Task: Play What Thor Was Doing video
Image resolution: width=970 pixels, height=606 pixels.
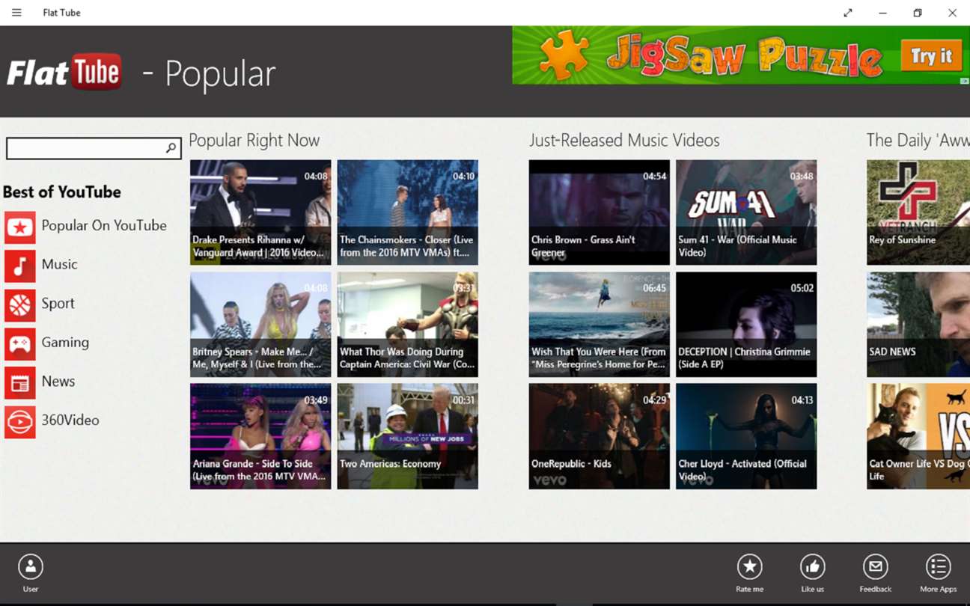Action: tap(407, 325)
